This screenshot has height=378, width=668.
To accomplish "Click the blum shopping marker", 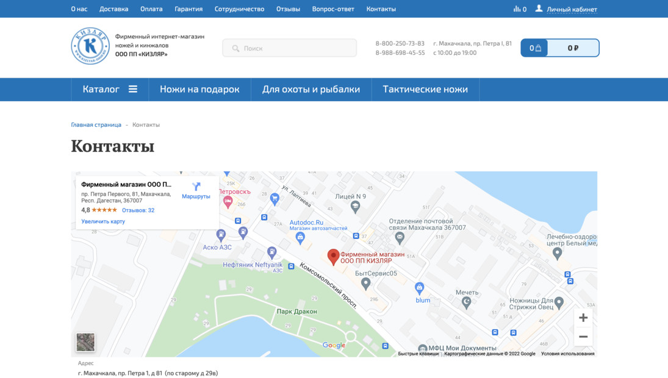I will tap(420, 288).
